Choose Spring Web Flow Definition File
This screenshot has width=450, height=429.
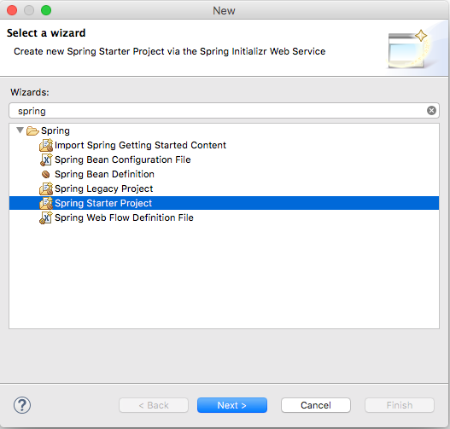[x=124, y=217]
